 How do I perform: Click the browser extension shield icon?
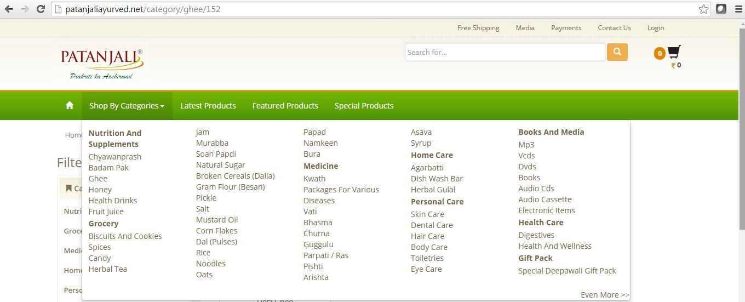click(721, 9)
